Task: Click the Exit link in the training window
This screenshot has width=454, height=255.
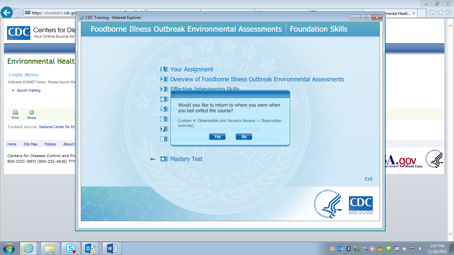Action: click(x=369, y=179)
